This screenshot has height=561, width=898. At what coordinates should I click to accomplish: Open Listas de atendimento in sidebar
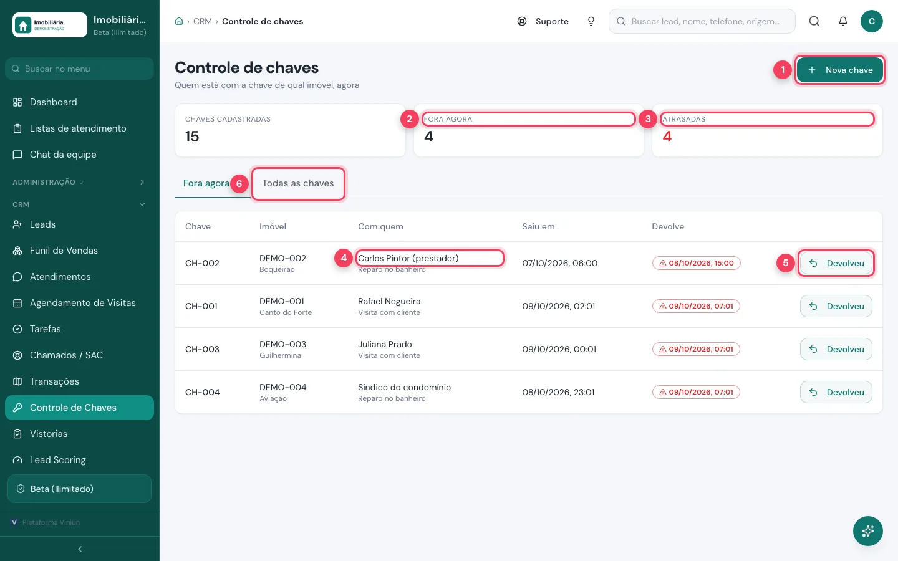[79, 128]
